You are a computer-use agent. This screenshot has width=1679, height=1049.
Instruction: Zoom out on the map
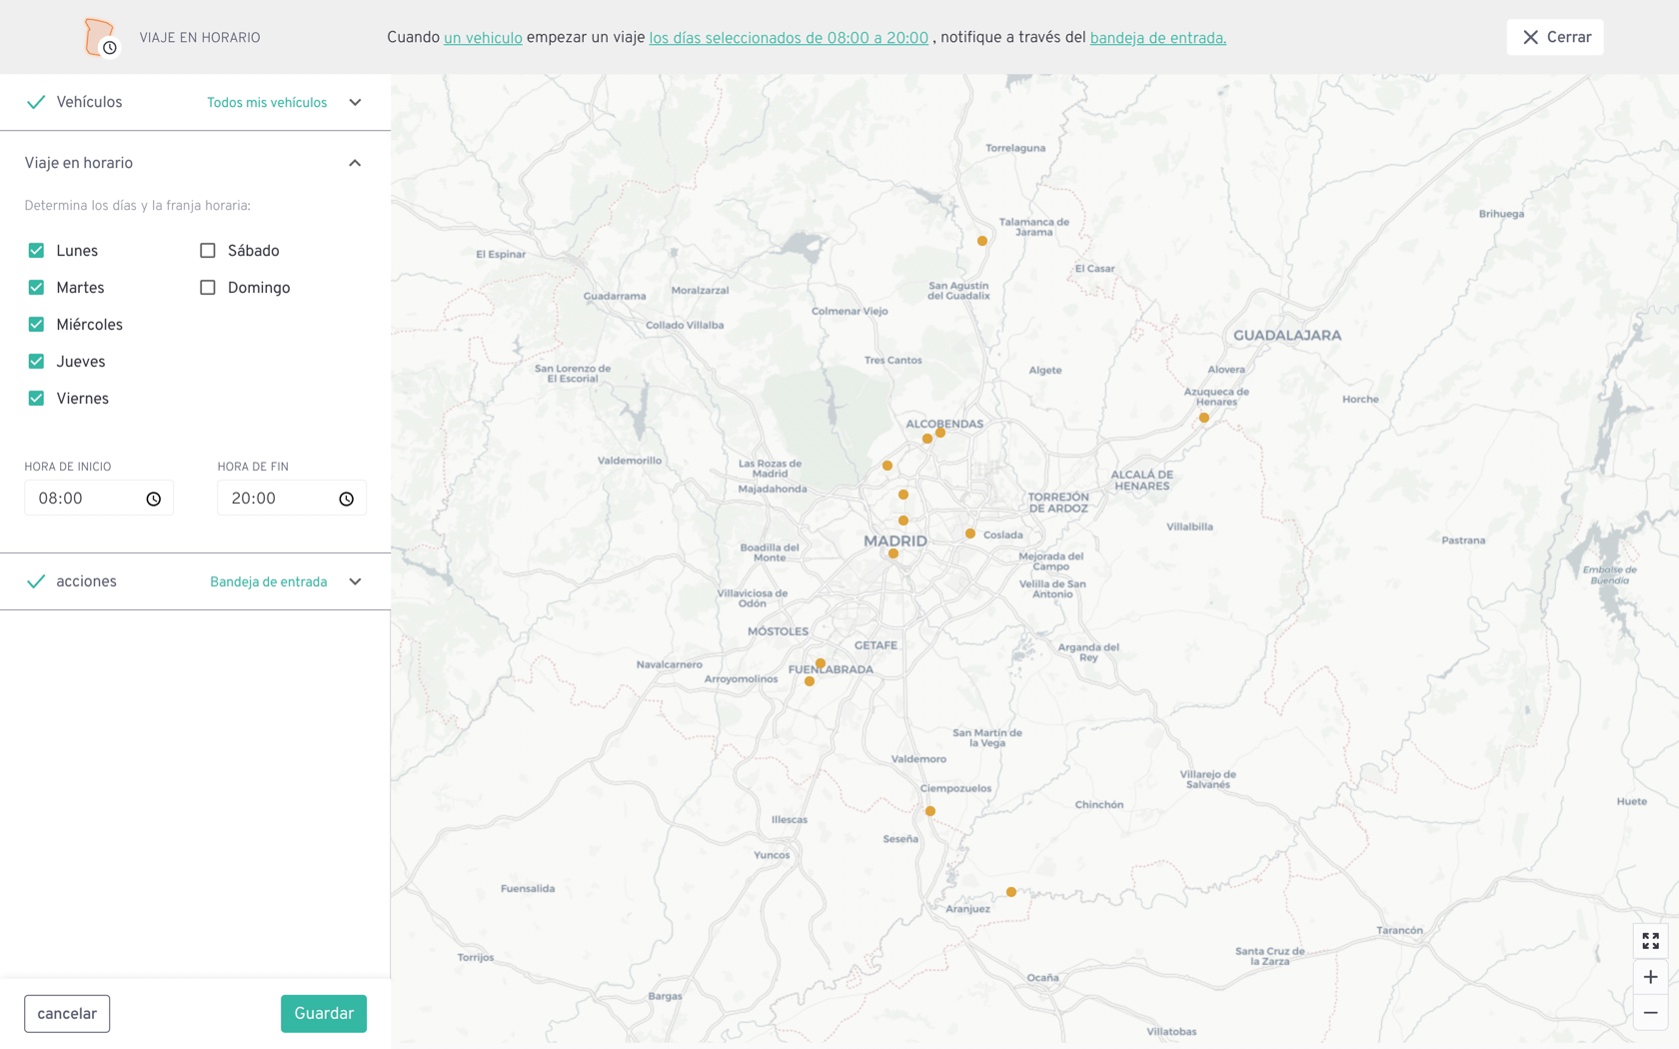click(1650, 1011)
